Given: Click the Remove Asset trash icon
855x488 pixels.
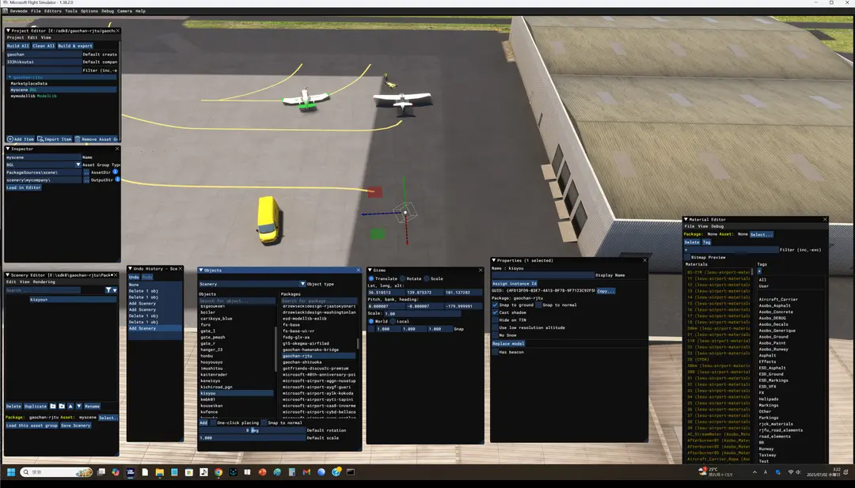Looking at the screenshot, I should pyautogui.click(x=78, y=139).
